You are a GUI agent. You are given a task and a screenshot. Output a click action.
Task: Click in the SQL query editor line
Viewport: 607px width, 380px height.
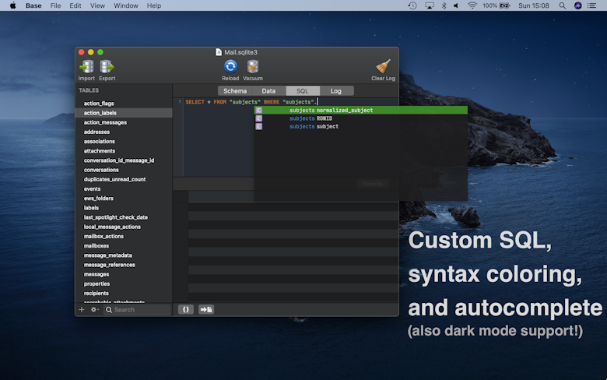click(x=290, y=102)
